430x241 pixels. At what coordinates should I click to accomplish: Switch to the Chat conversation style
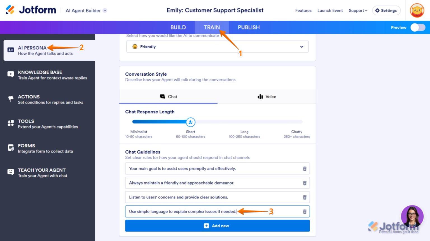click(168, 96)
